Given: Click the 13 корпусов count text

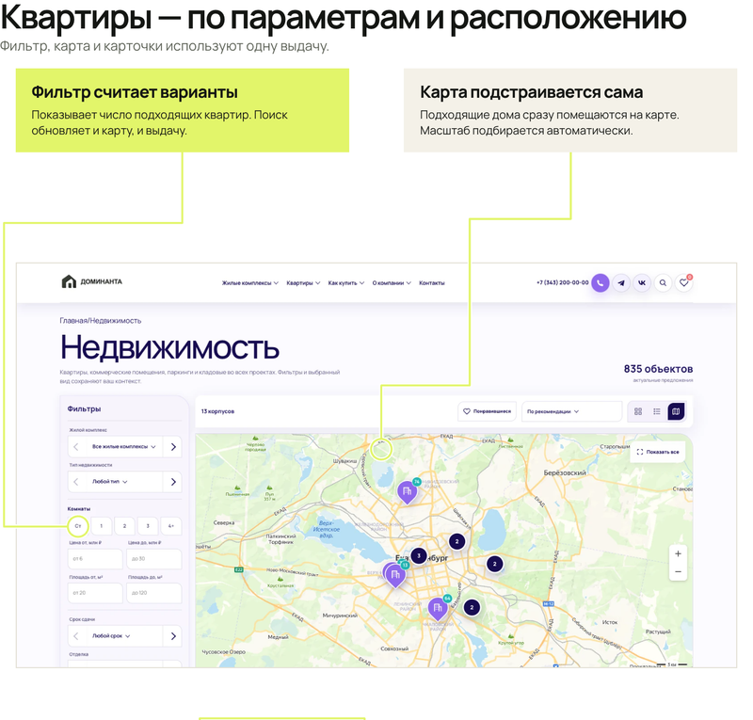Looking at the screenshot, I should click(217, 411).
